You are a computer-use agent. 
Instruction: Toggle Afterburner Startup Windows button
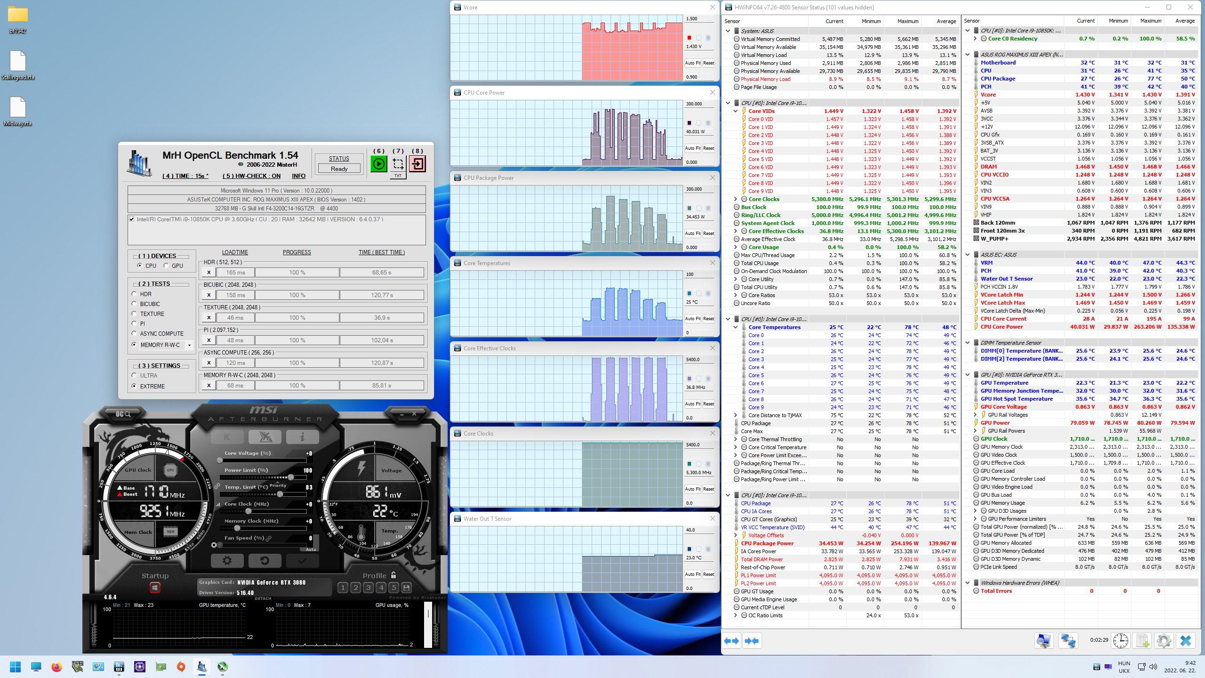click(155, 588)
